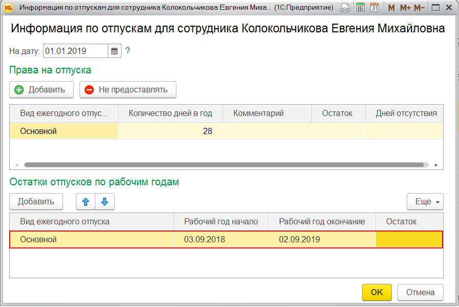This screenshot has width=459, height=307.
Task: Click the M+ memory add button
Action: [406, 8]
